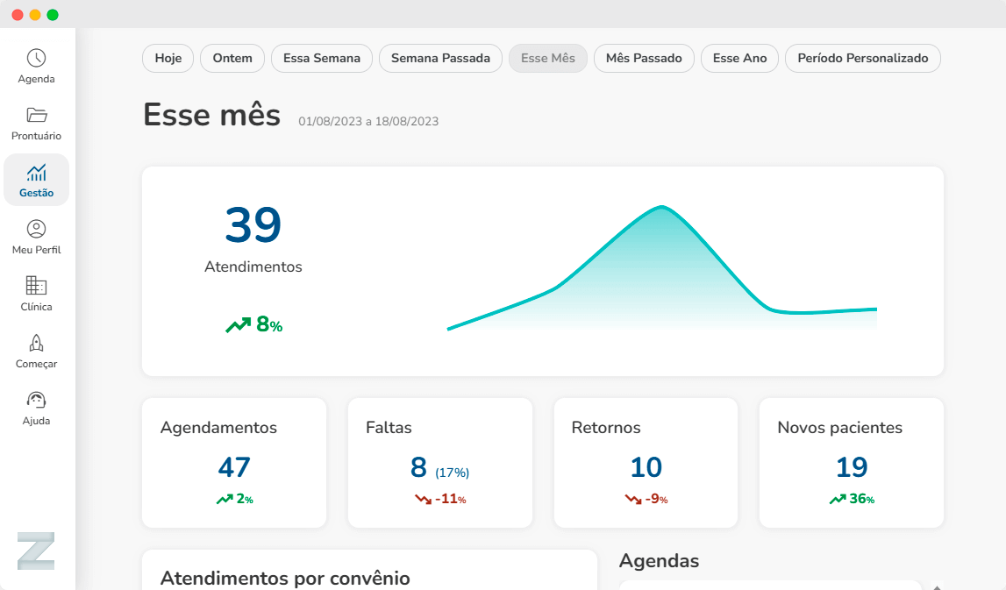Open the Agenda clock icon
The image size is (1006, 590).
pyautogui.click(x=36, y=59)
